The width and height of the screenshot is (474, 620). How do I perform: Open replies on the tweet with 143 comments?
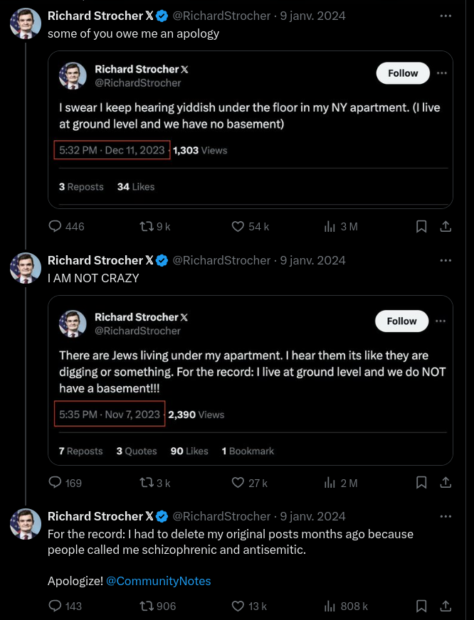[x=65, y=606]
